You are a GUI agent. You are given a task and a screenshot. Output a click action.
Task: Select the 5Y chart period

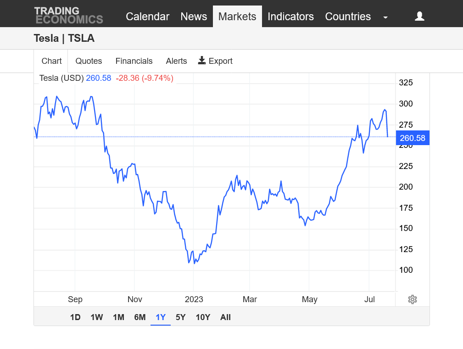pos(181,317)
